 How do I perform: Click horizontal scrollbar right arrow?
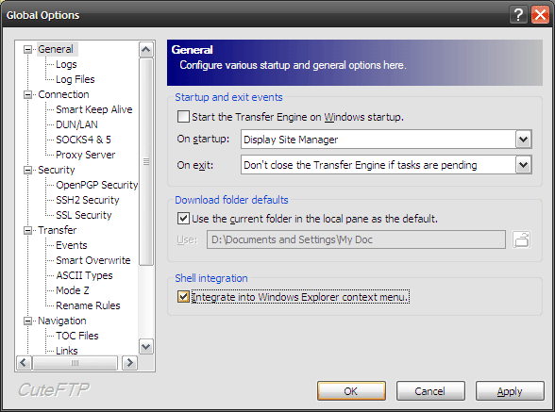[129, 363]
